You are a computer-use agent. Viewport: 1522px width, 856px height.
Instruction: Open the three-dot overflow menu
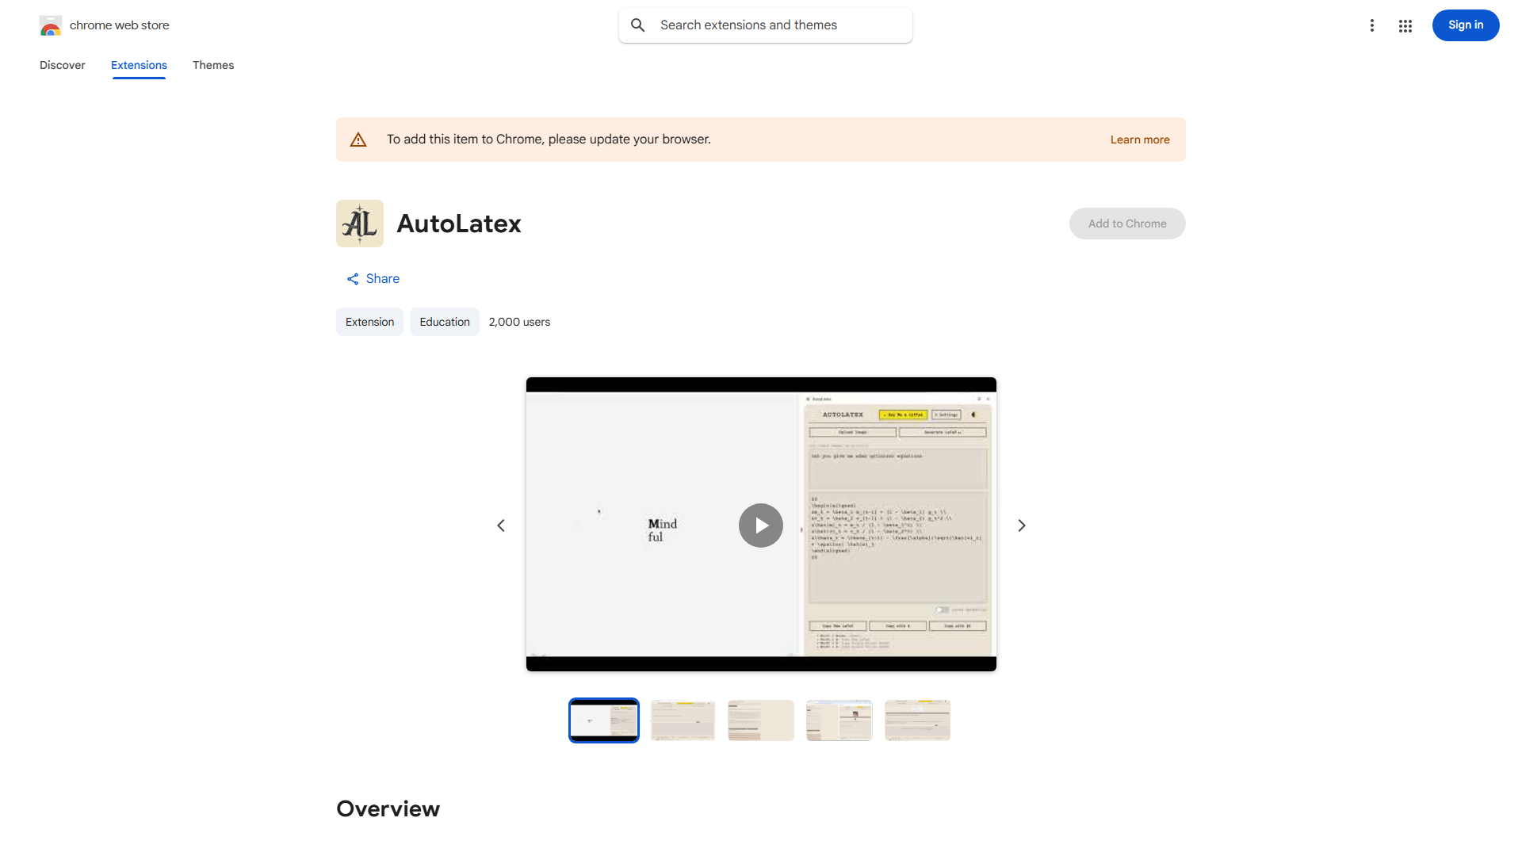pos(1372,25)
